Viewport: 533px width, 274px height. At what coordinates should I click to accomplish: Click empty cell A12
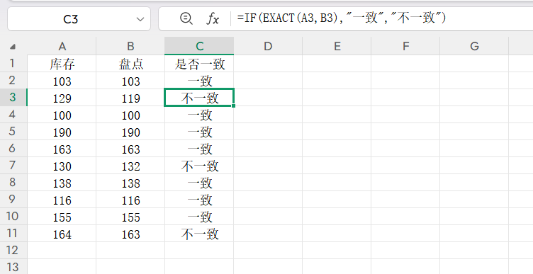pyautogui.click(x=62, y=250)
